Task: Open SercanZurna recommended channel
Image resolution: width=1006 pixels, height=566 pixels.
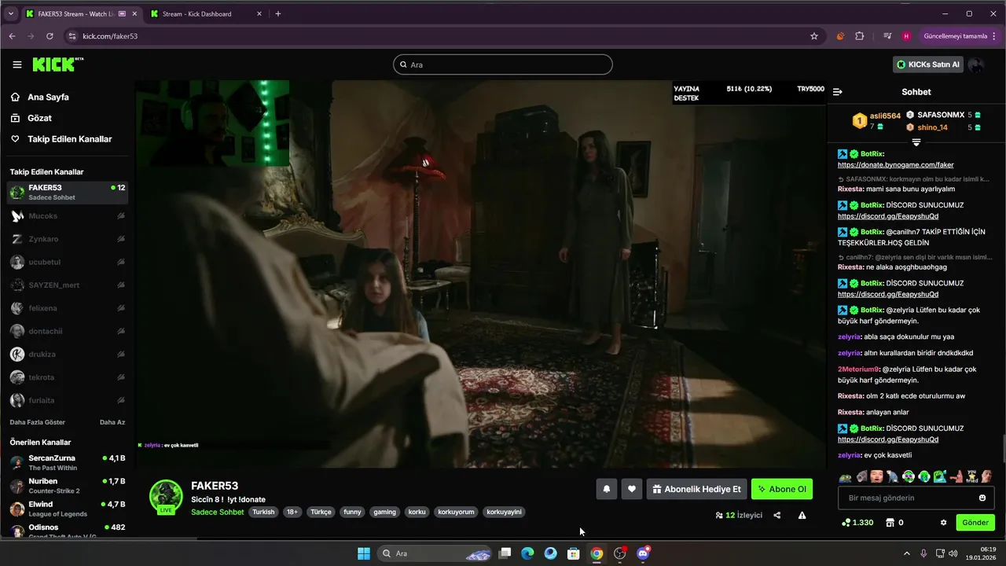Action: (67, 462)
